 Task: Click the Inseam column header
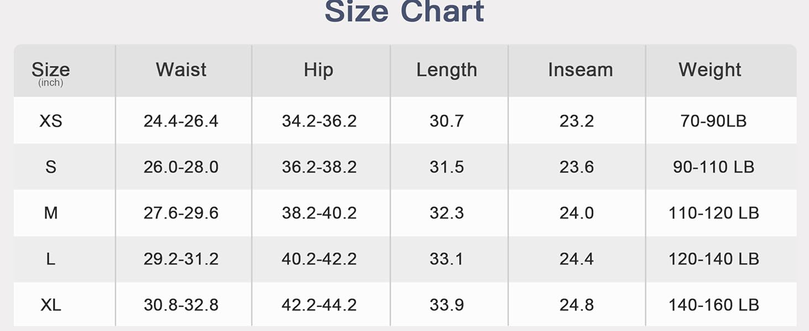pyautogui.click(x=580, y=70)
